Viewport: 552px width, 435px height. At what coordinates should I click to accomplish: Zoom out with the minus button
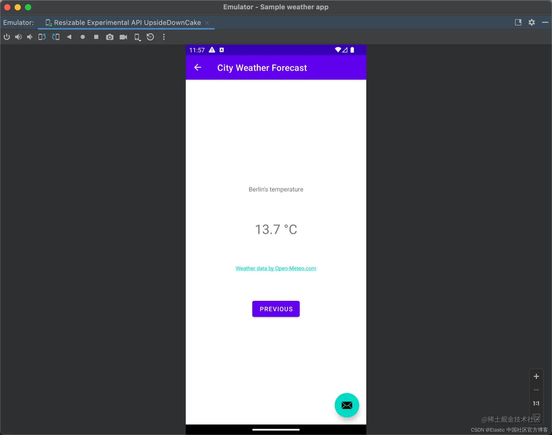click(536, 390)
